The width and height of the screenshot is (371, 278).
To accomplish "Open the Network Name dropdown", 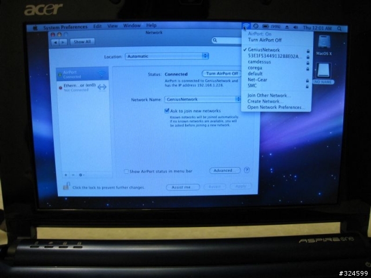I will pyautogui.click(x=202, y=99).
